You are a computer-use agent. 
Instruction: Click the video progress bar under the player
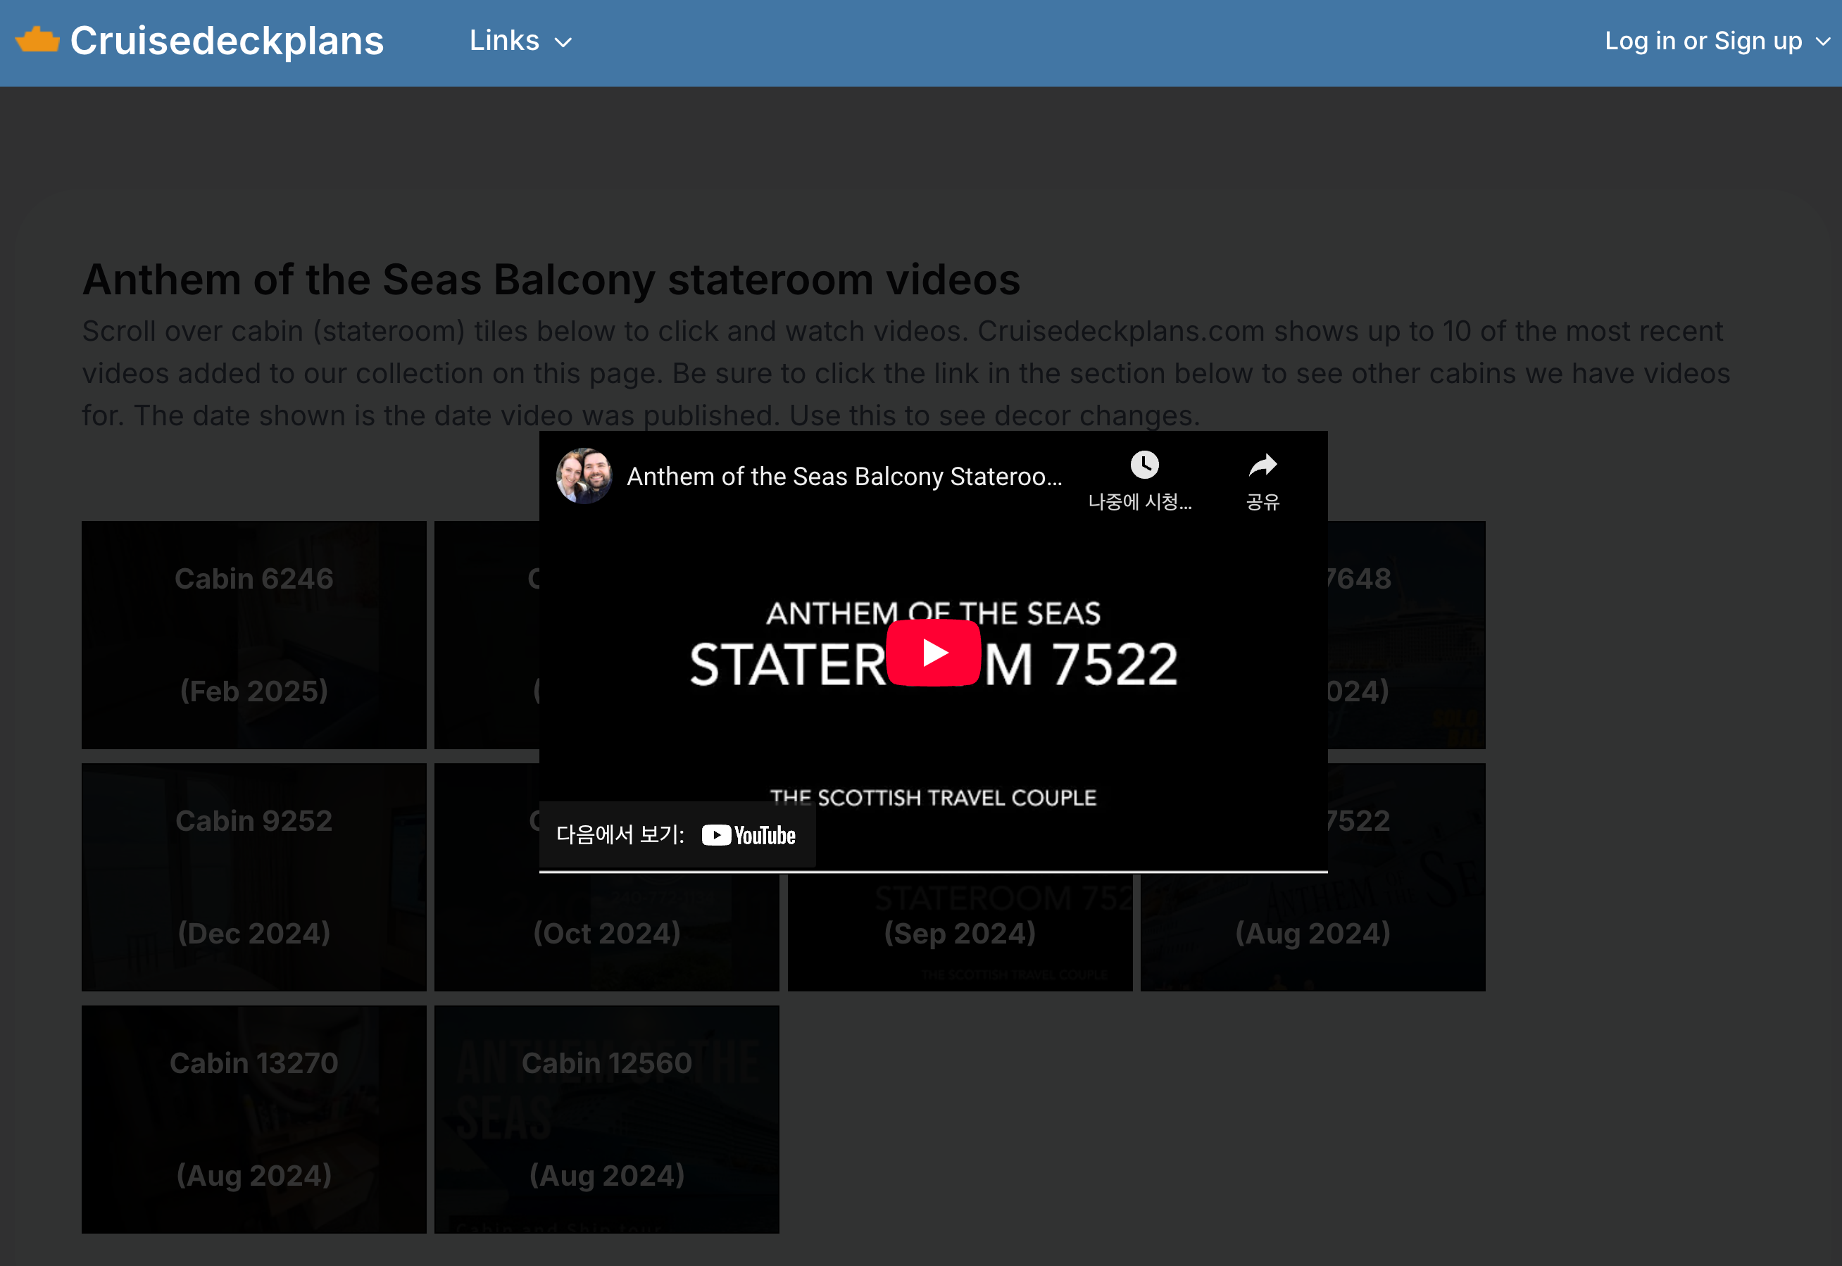933,871
